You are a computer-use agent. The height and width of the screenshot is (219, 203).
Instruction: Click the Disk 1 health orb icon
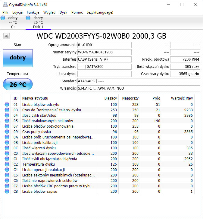pyautogui.click(x=28, y=18)
